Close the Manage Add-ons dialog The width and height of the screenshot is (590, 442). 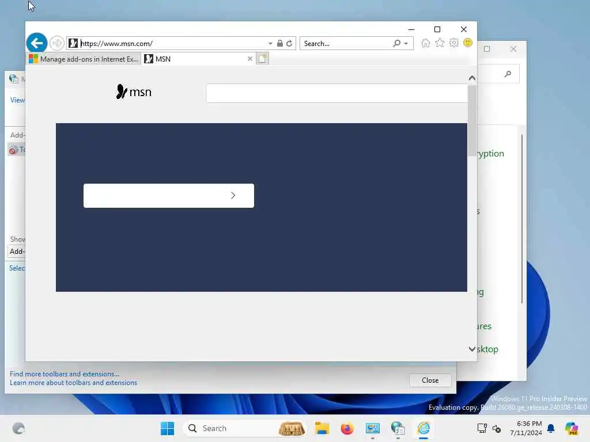430,380
